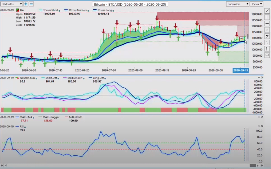Click the plus icon left of the horizontal scrollbar

tap(2, 166)
